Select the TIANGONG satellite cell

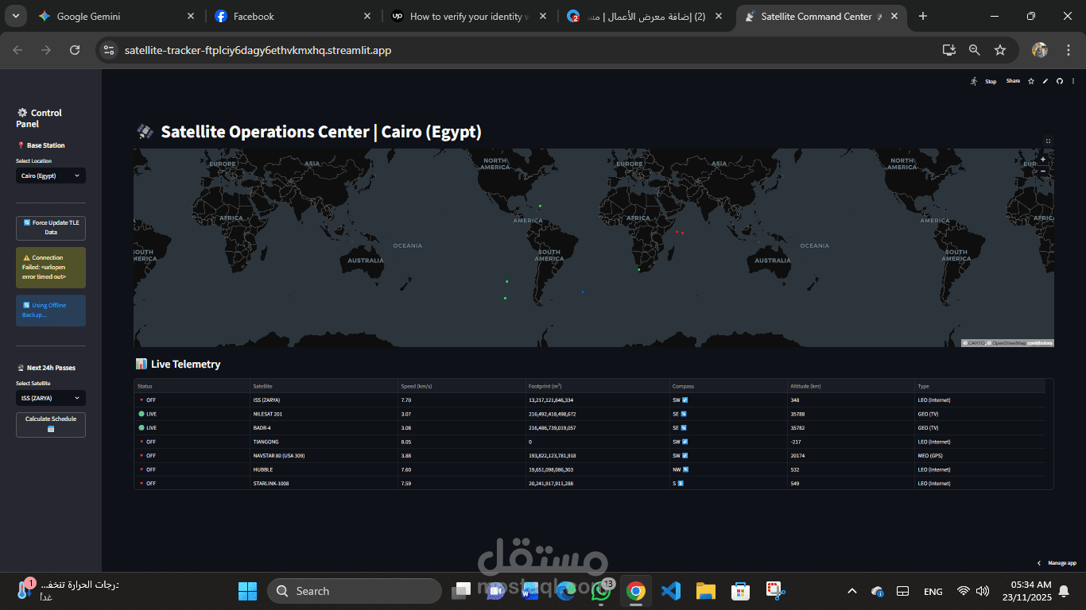324,442
